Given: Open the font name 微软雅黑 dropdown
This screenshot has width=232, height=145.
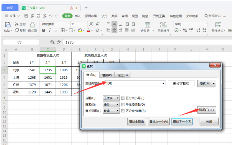Looking at the screenshot, I should 69,24.
